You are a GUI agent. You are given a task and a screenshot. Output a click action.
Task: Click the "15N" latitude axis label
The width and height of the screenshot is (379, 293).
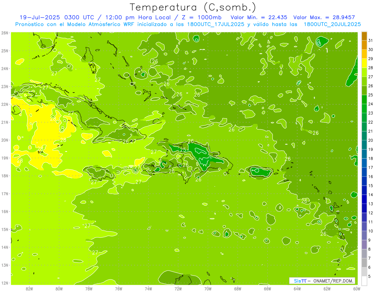coord(4,229)
